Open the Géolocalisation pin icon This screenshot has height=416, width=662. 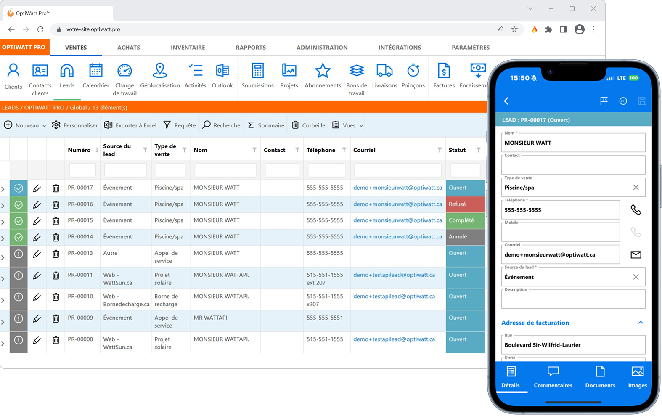coord(160,70)
